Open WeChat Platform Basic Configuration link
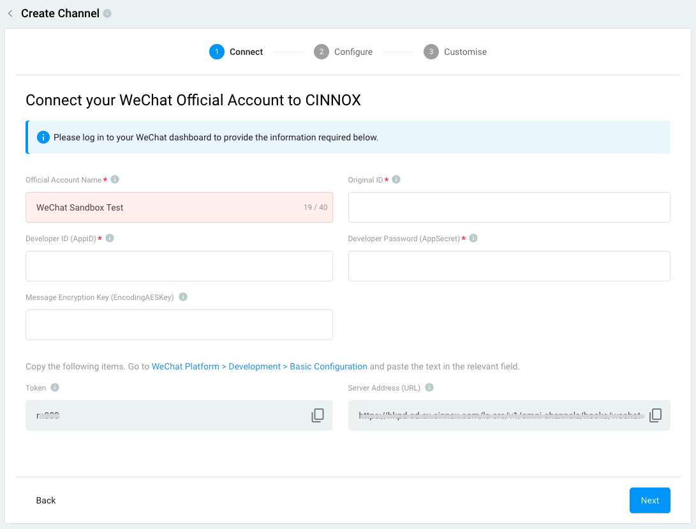The image size is (696, 529). pyautogui.click(x=260, y=366)
